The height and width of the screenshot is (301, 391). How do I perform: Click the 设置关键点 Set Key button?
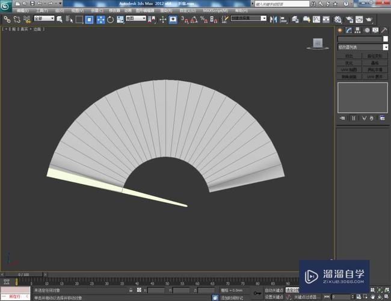274,297
